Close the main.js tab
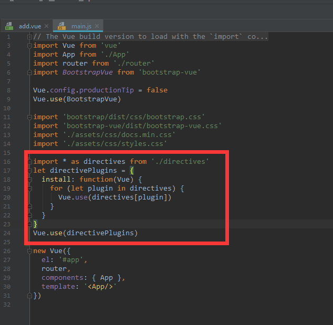Viewport: 333px width, 325px height. [98, 26]
